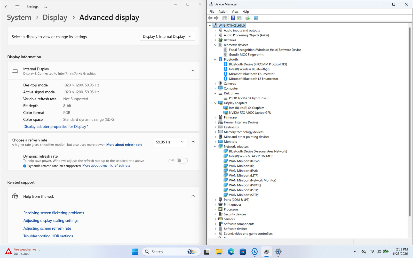
Task: Open More about dynamic refresh rate link
Action: click(x=106, y=166)
